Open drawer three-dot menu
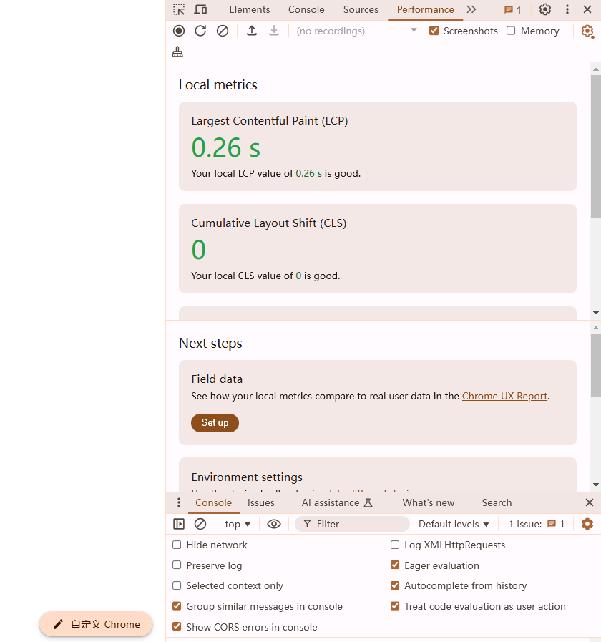This screenshot has width=601, height=642. [x=178, y=502]
